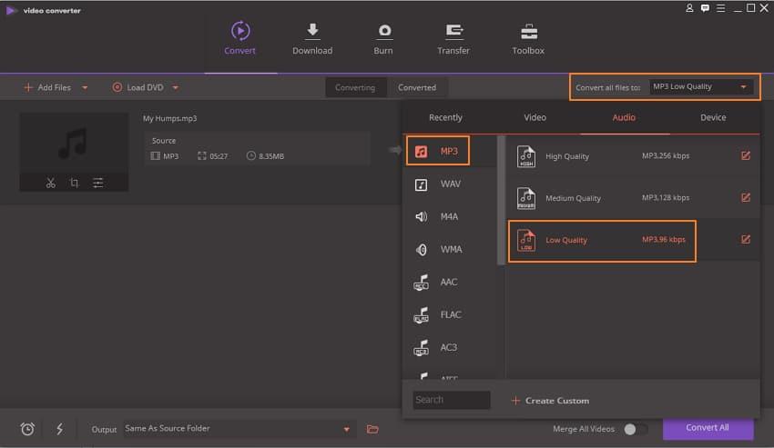Click the format list scrollbar
774x448 pixels.
[x=501, y=200]
